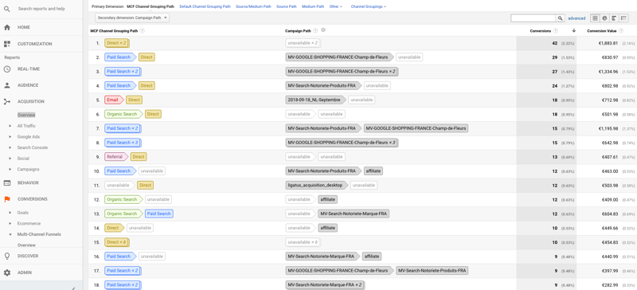Open the Secondary dimension Campaign Path dropdown
Image resolution: width=637 pixels, height=290 pixels.
132,18
